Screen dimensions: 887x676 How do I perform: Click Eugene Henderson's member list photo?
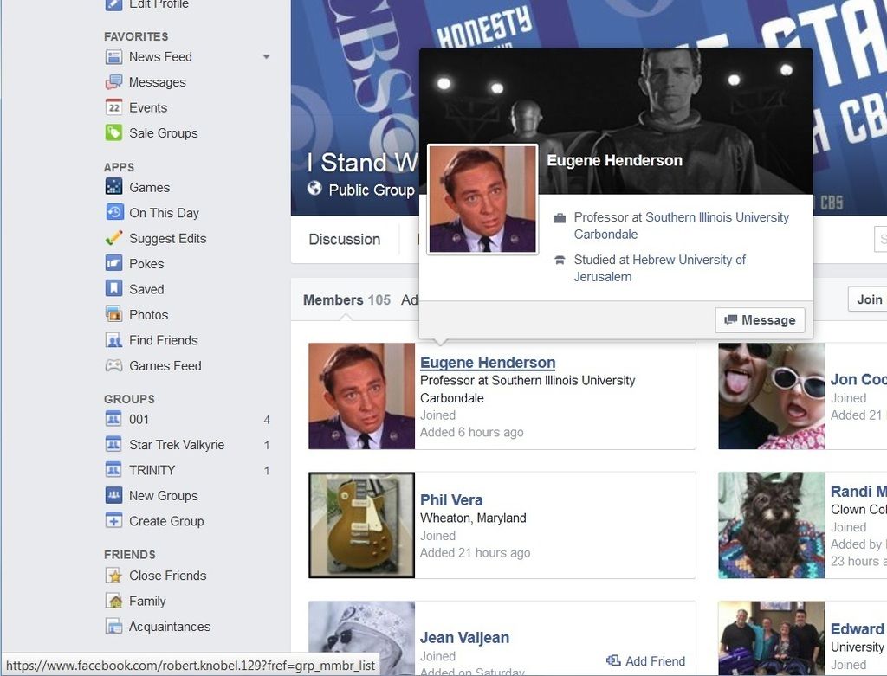(x=361, y=396)
